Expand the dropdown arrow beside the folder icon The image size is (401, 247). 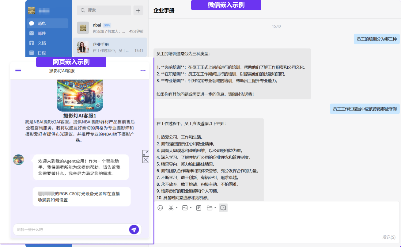pyautogui.click(x=215, y=208)
